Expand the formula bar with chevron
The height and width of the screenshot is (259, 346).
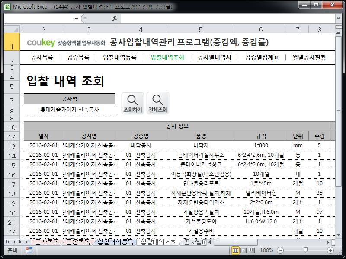coord(338,19)
